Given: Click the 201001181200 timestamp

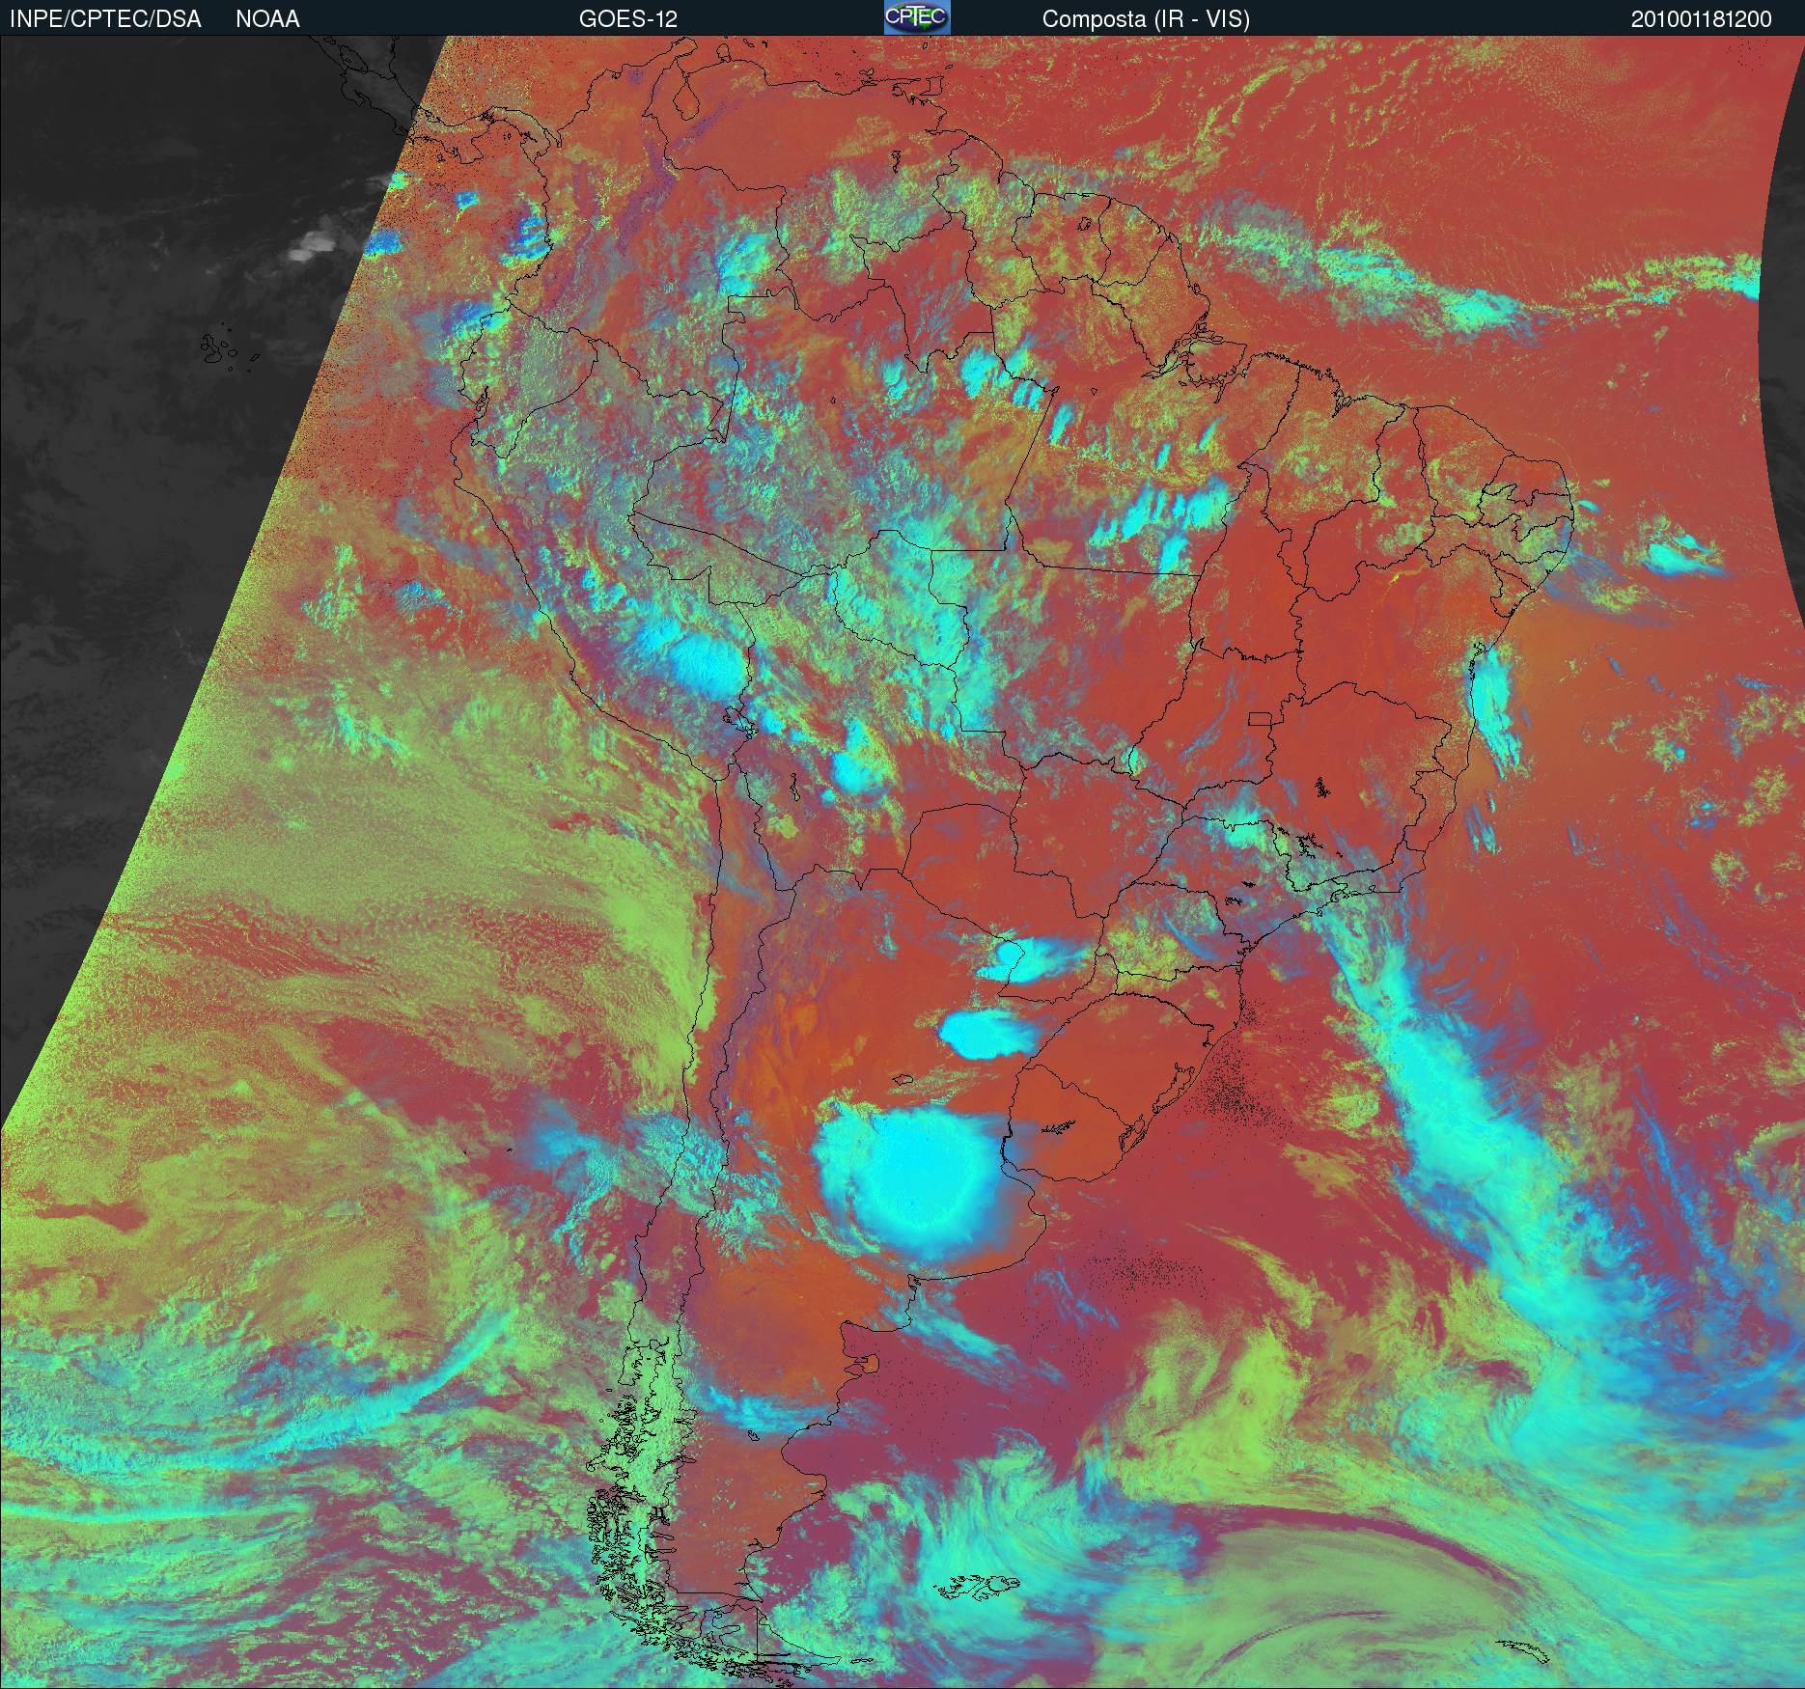Looking at the screenshot, I should 1702,19.
